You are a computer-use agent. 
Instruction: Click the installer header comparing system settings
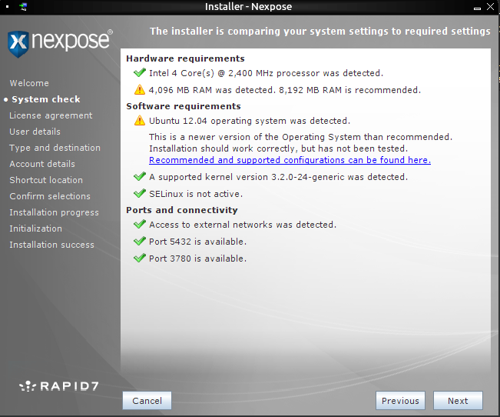(x=320, y=31)
